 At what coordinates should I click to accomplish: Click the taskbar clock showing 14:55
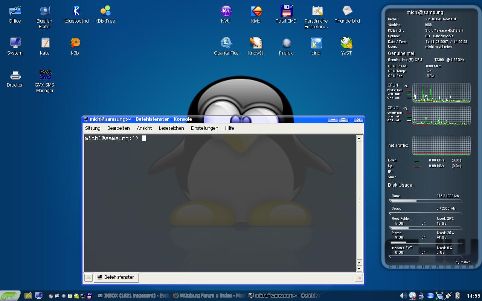pyautogui.click(x=473, y=296)
